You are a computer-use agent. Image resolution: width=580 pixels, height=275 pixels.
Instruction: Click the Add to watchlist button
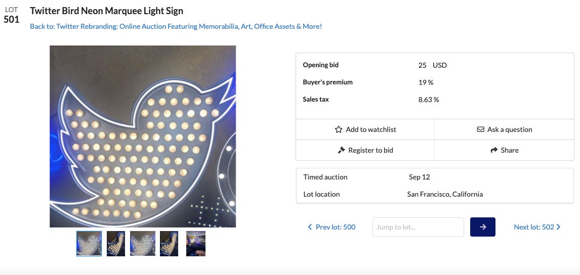tap(365, 129)
